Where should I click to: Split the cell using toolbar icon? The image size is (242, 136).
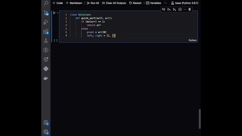pyautogui.click(x=180, y=9)
